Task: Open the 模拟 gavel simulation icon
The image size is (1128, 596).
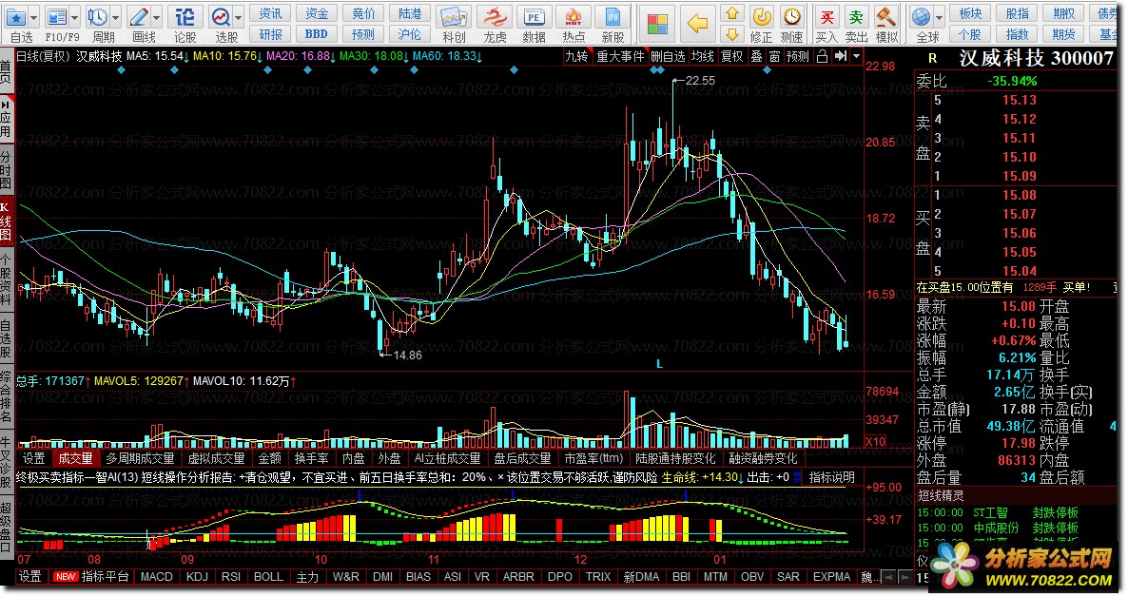Action: tap(886, 17)
